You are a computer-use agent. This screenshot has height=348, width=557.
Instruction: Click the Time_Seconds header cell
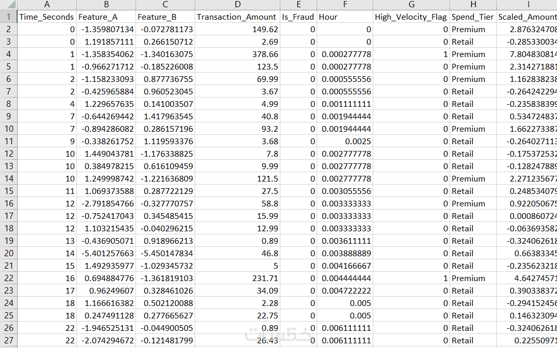[47, 17]
